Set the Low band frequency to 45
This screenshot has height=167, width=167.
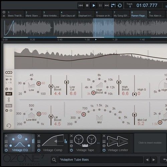point(31,79)
